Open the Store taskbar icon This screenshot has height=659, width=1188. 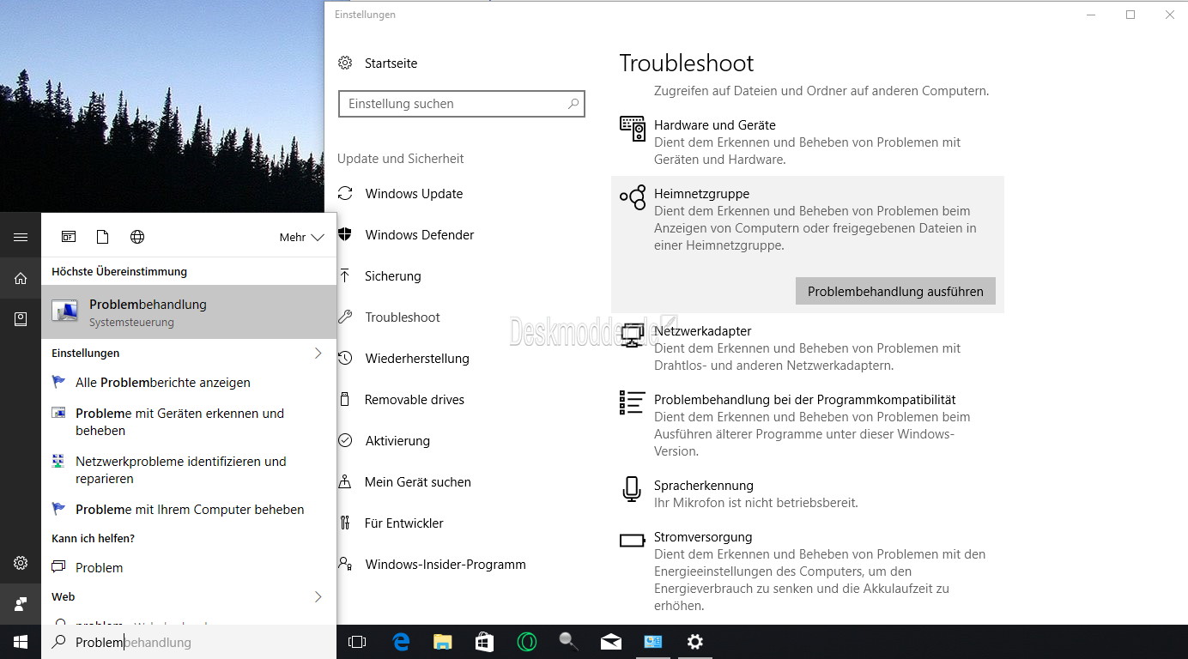coord(484,642)
